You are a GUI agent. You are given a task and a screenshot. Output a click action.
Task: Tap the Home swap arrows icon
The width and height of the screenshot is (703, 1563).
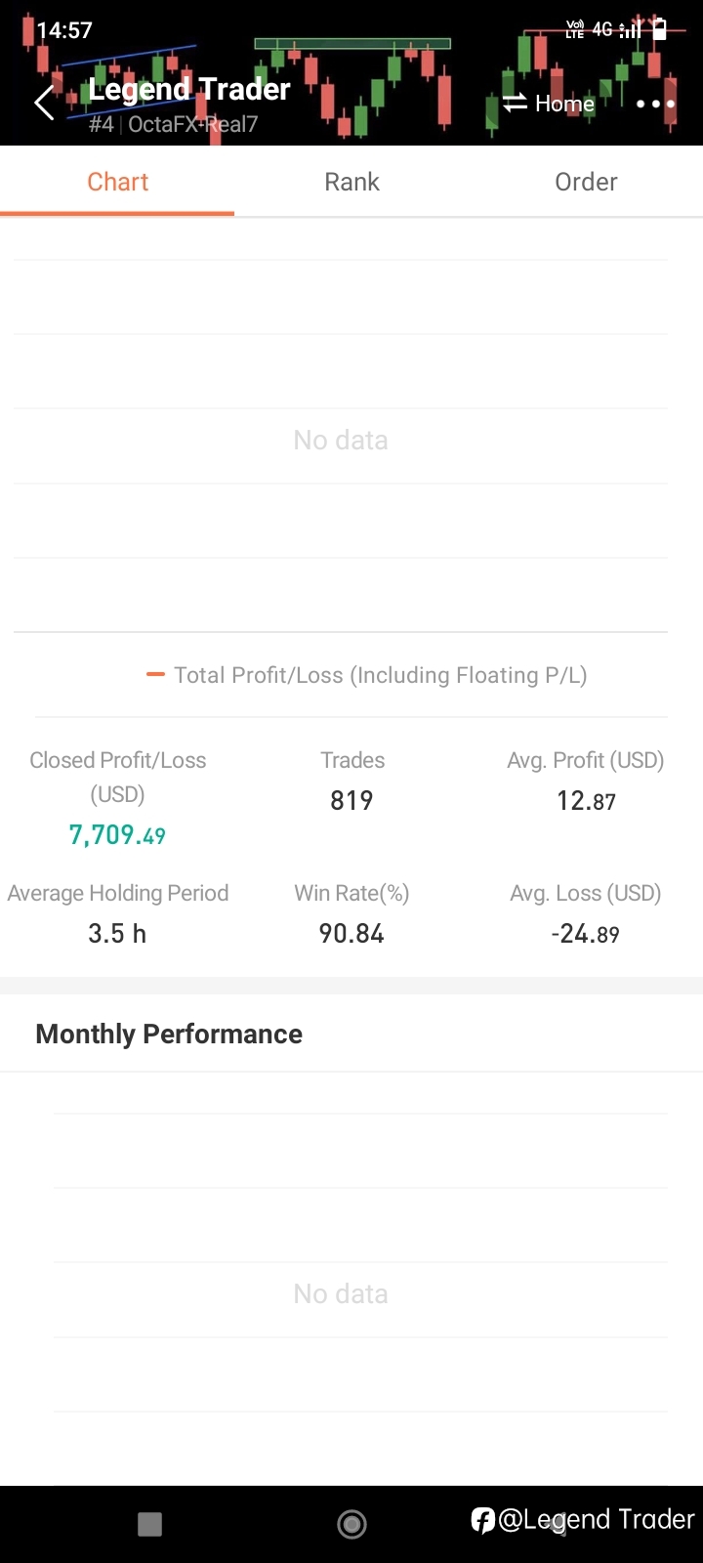coord(515,103)
